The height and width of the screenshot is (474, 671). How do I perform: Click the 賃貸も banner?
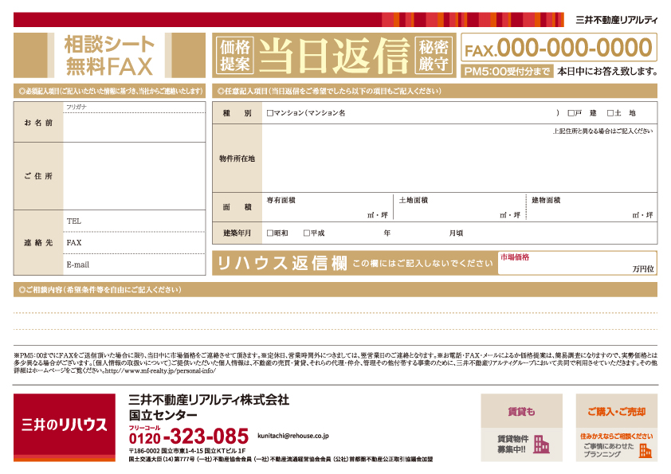(521, 411)
